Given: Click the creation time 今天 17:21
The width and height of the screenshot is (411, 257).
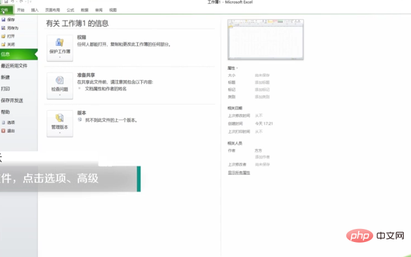Looking at the screenshot, I should pos(264,123).
